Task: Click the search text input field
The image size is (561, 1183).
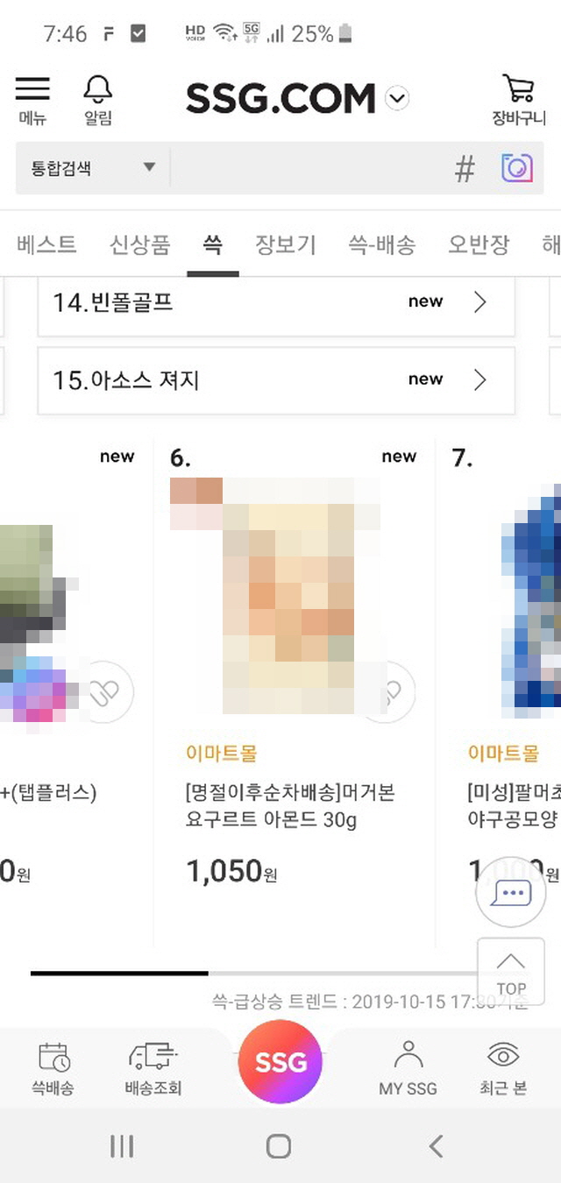Action: point(307,167)
